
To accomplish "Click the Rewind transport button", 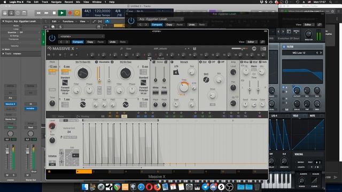I will [x=38, y=13].
